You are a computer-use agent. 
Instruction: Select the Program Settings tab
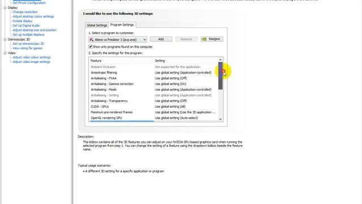point(122,24)
